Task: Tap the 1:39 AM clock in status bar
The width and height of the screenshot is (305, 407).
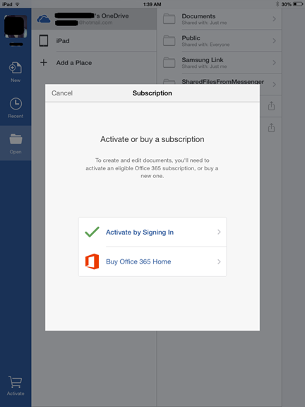Action: [x=152, y=4]
